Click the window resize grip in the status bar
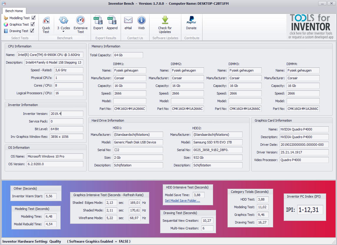 coord(334,242)
